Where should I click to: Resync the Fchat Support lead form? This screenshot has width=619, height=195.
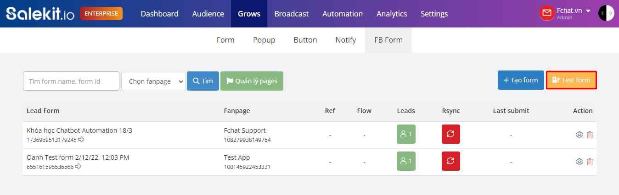(450, 134)
